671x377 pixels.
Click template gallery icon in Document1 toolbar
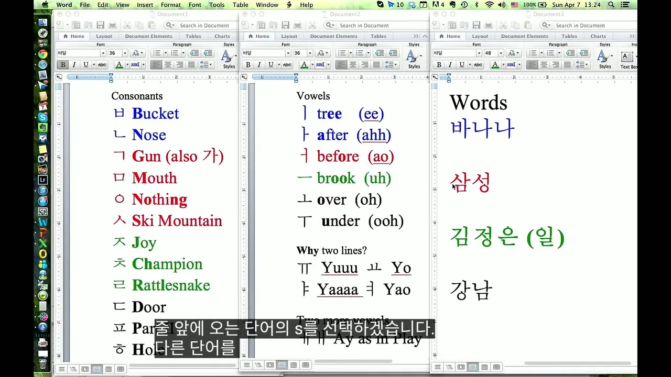click(x=77, y=25)
